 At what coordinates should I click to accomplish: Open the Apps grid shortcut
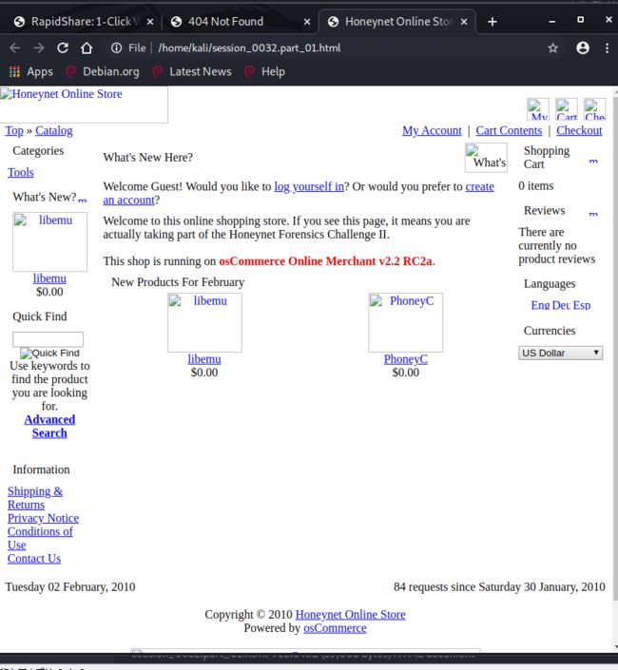31,71
